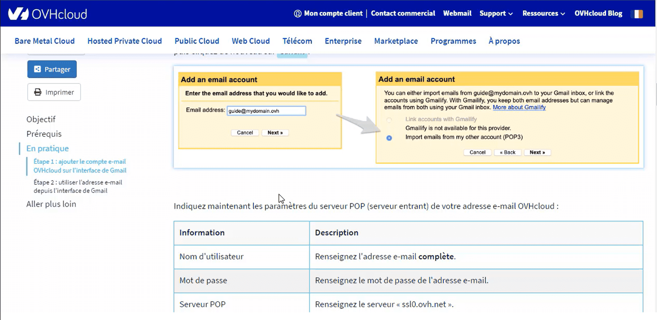Viewport: 657px width, 320px height.
Task: Open Hosted Private Cloud menu
Action: click(x=125, y=41)
